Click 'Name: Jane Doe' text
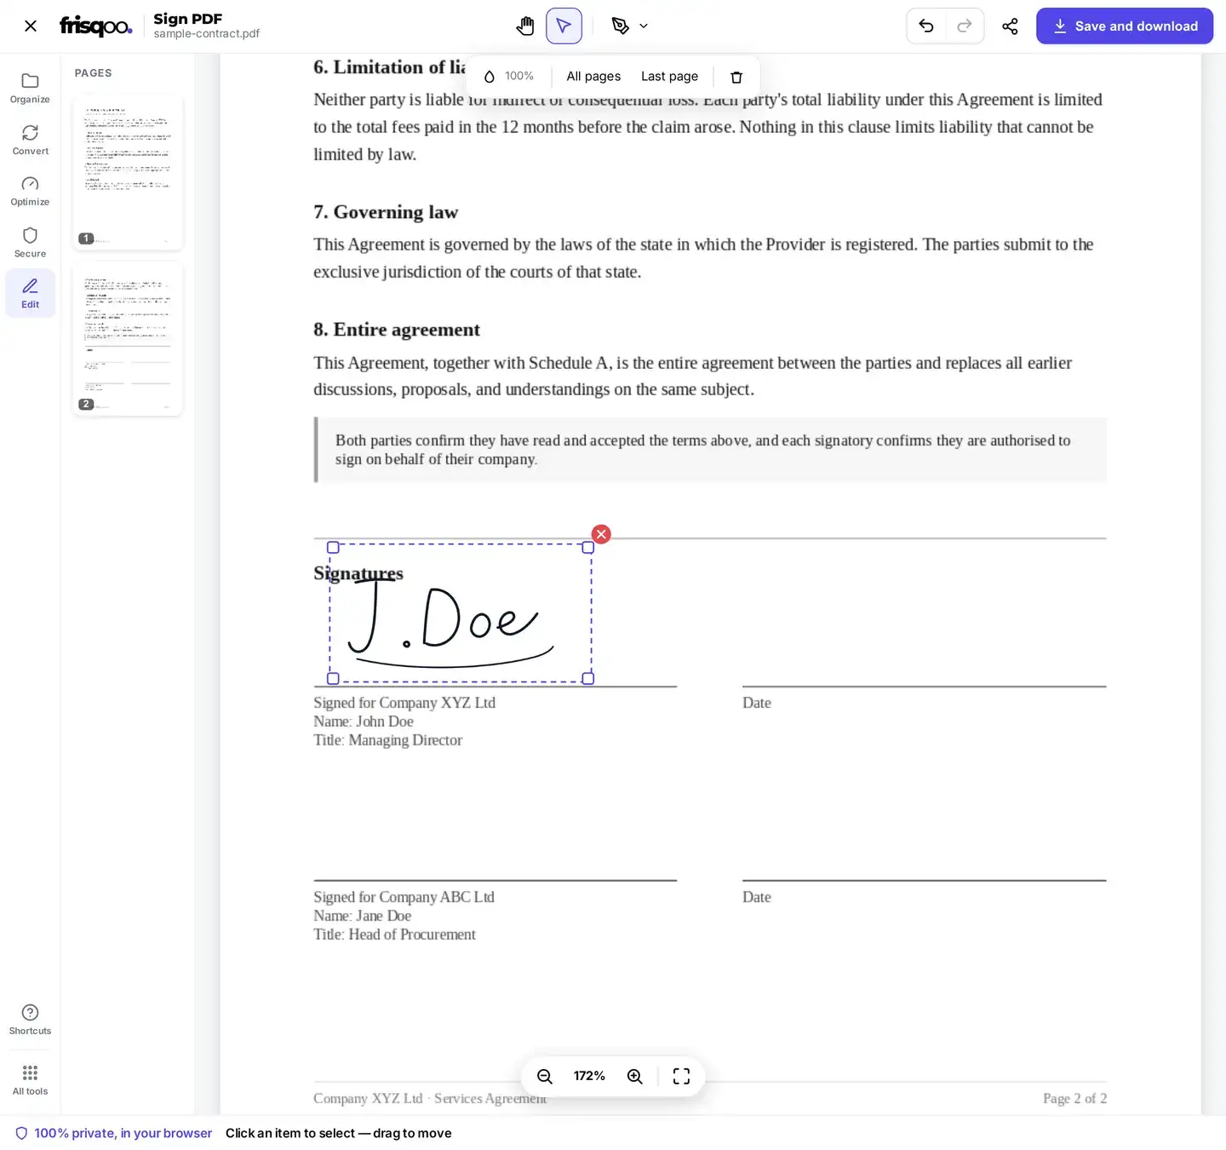The image size is (1226, 1150). [362, 916]
